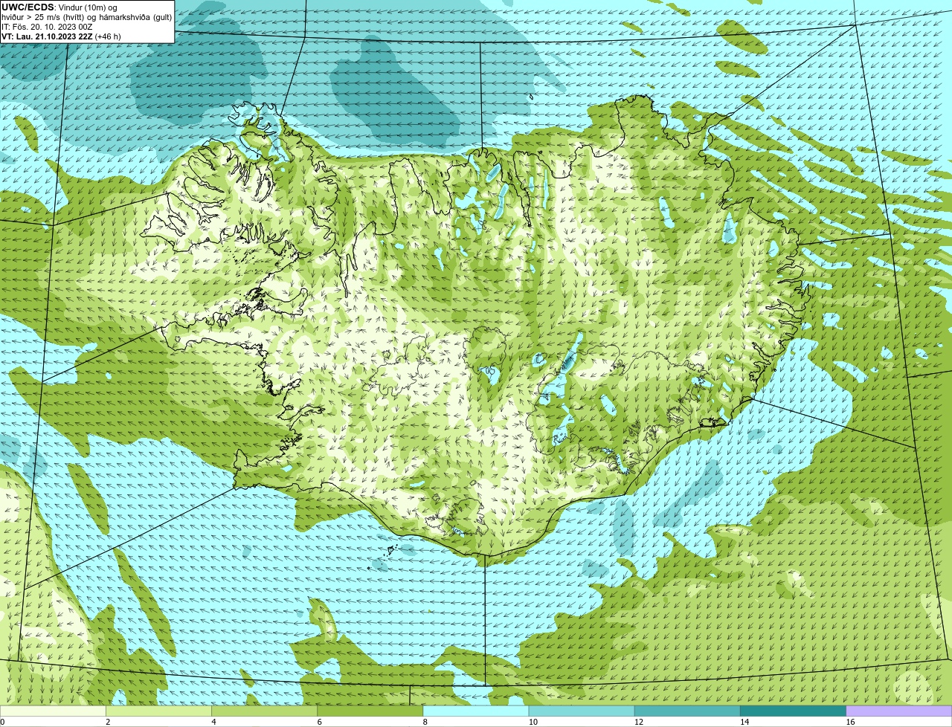952x727 pixels.
Task: Click the 'IT: Fös. 20. 10. 2023 00Z' line
Action: 47,27
